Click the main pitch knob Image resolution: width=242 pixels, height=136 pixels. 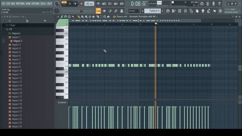tap(57, 11)
